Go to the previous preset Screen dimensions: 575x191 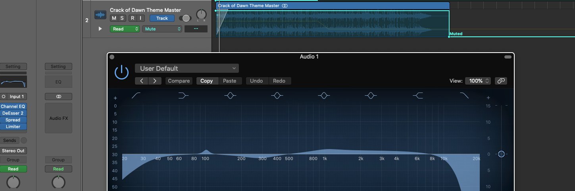point(142,81)
